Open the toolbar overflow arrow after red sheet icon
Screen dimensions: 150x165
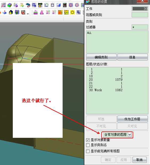(x=28, y=14)
